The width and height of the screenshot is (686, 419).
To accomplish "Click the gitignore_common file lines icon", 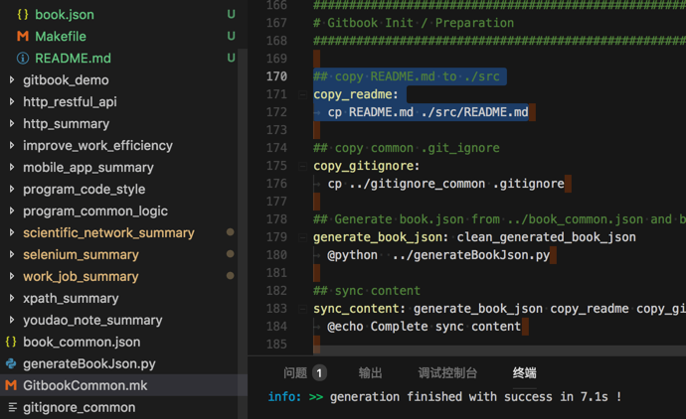I will pos(11,407).
